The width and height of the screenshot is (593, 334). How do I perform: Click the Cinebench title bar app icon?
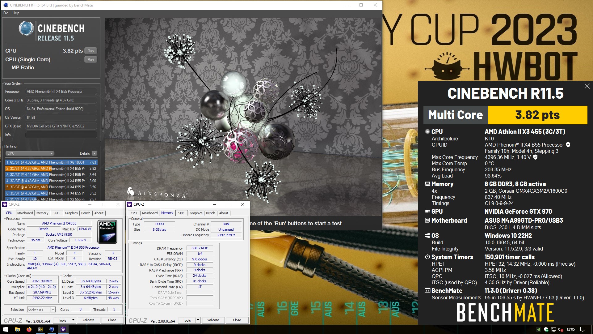[6, 5]
